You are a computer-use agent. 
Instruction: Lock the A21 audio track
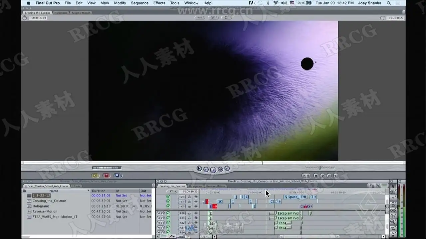point(189,218)
